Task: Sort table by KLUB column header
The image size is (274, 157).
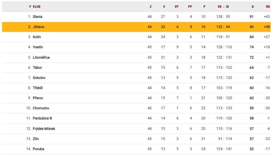Action: pyautogui.click(x=37, y=7)
